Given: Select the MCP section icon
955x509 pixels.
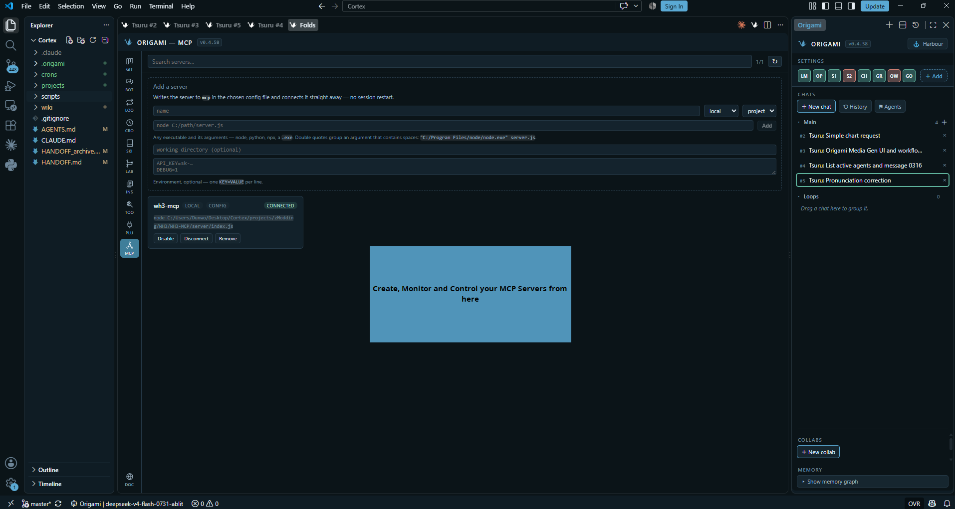Looking at the screenshot, I should [x=129, y=248].
